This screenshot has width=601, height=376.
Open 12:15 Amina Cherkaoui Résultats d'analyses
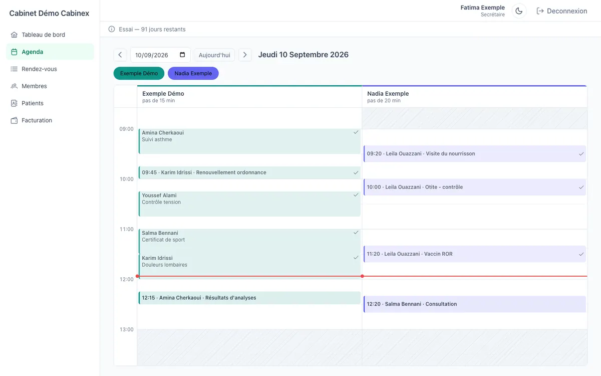point(249,298)
